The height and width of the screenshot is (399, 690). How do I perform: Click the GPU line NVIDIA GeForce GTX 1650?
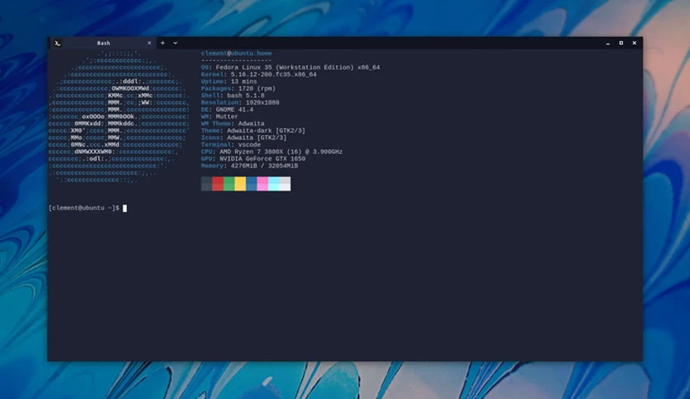pyautogui.click(x=253, y=158)
